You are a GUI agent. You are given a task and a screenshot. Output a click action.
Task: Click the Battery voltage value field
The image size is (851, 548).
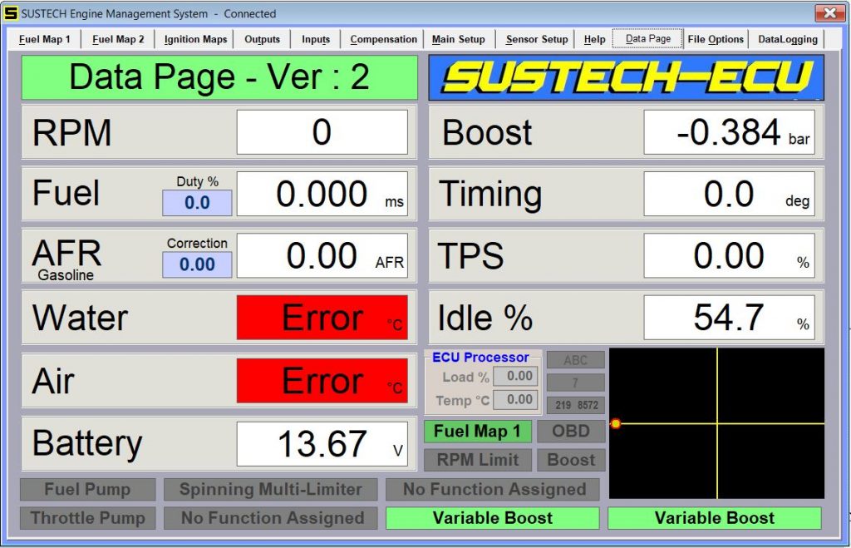[x=322, y=444]
